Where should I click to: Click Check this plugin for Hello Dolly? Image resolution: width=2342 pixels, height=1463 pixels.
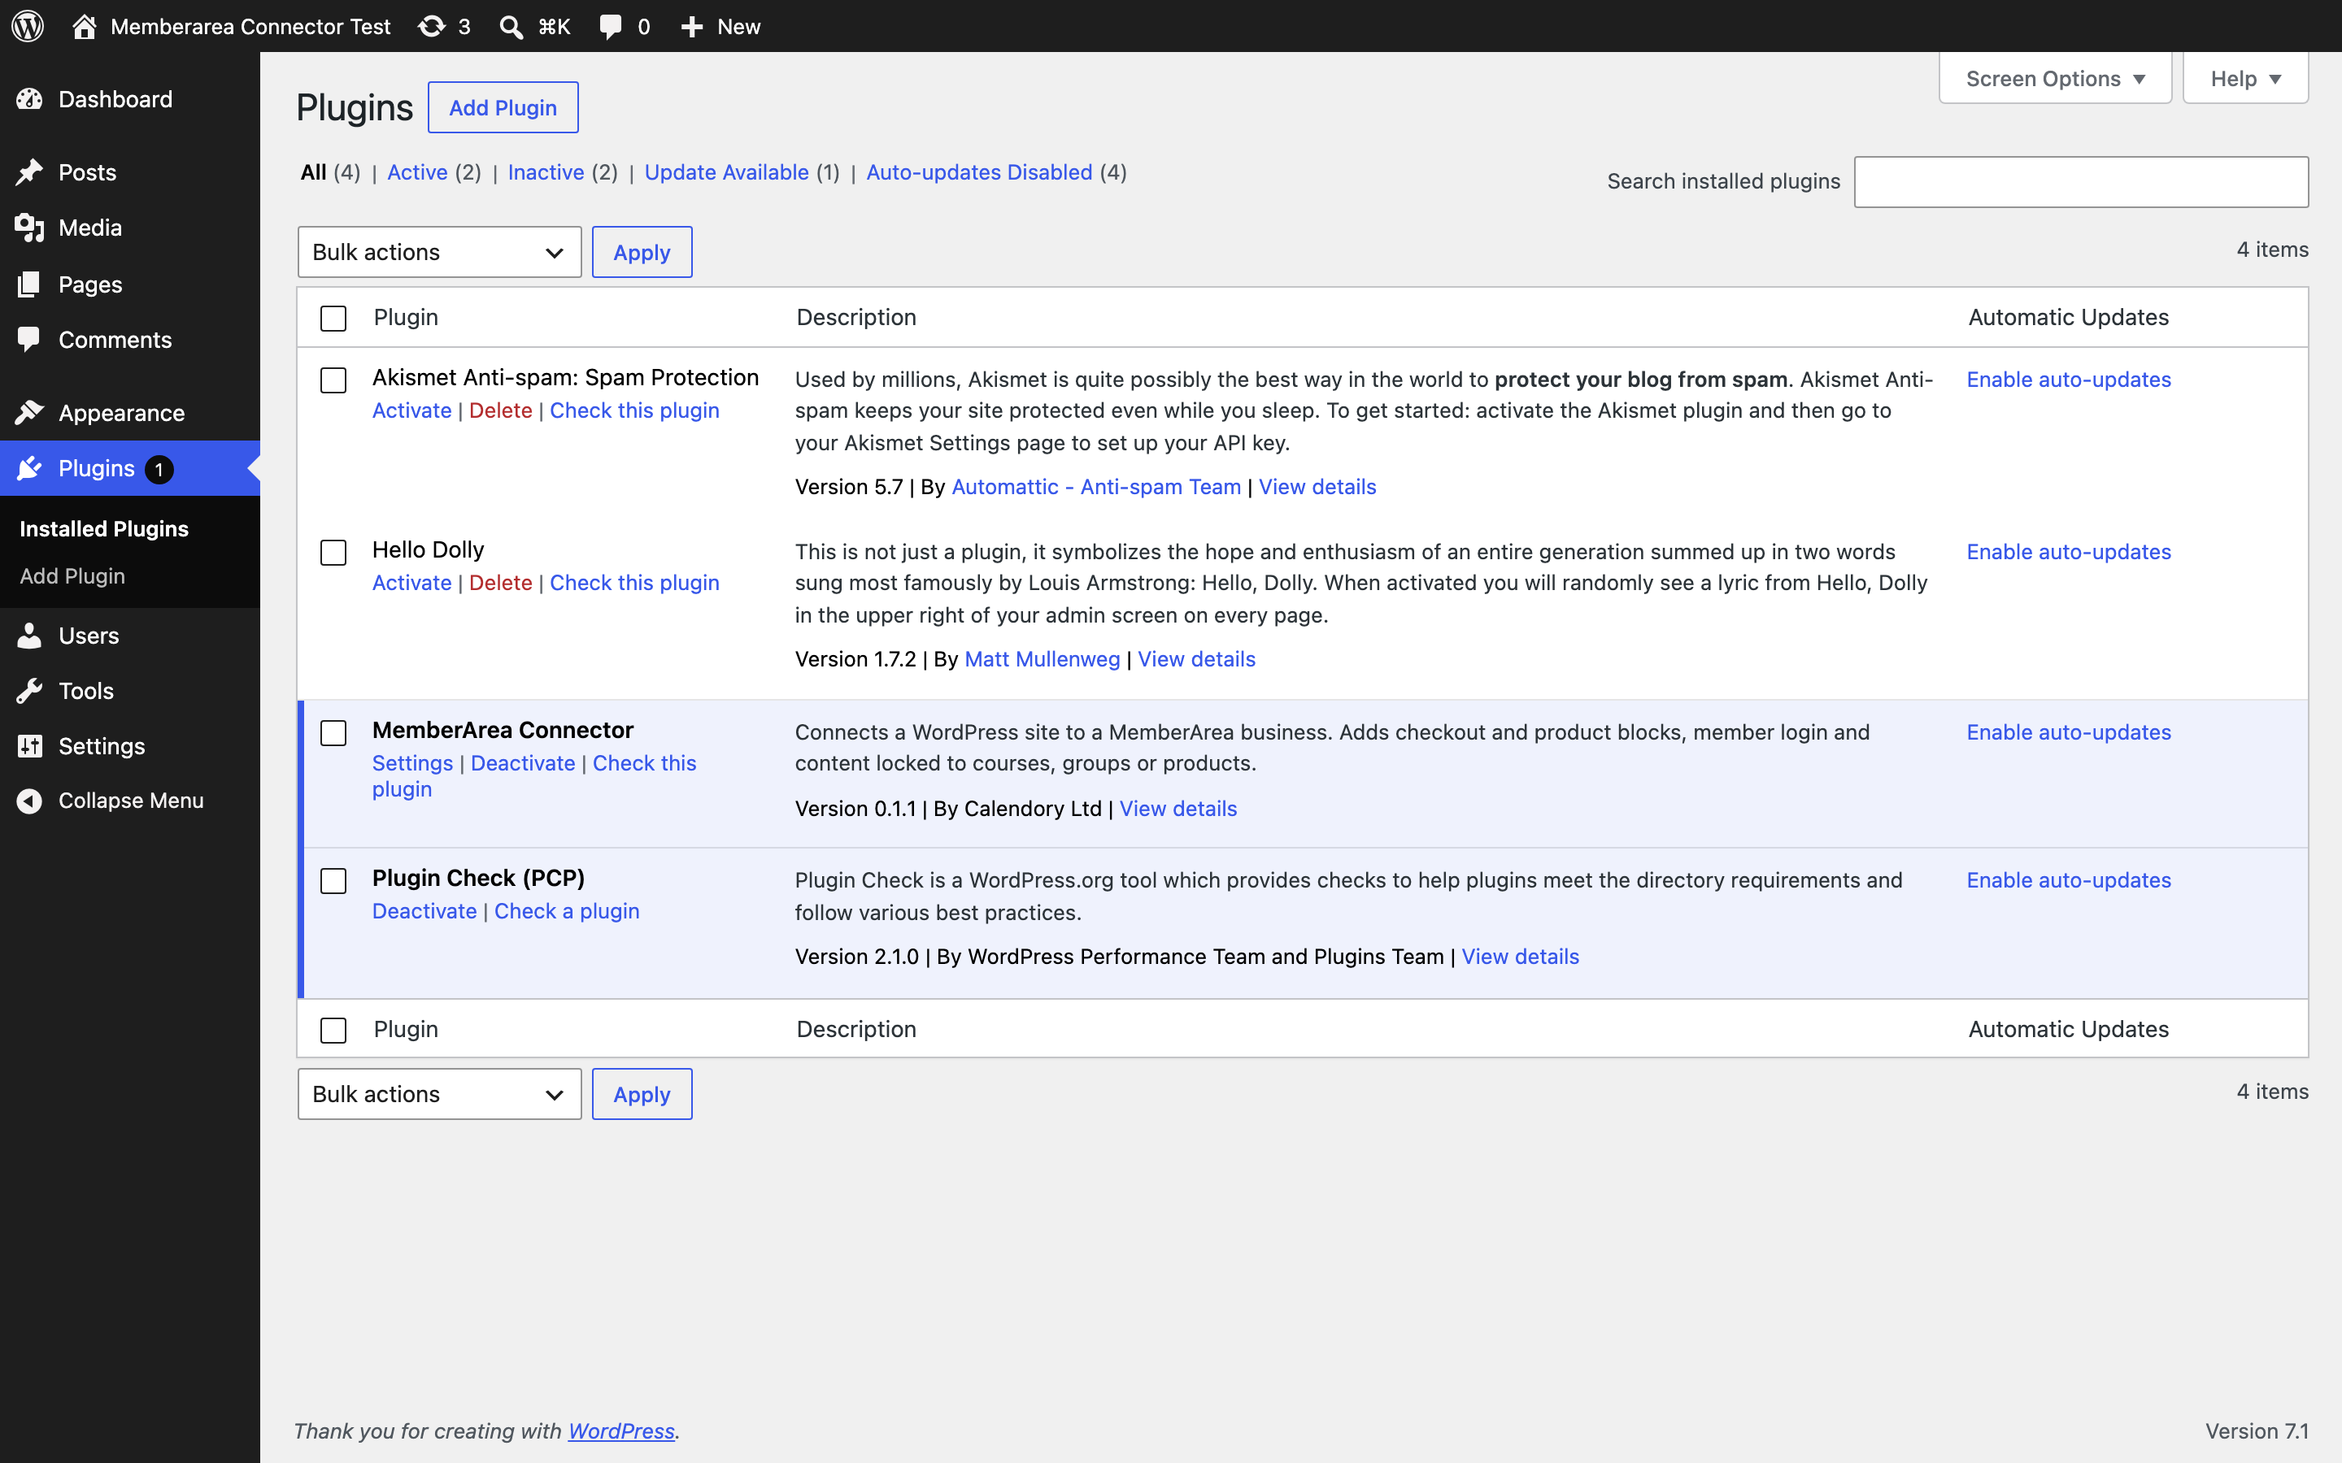635,583
